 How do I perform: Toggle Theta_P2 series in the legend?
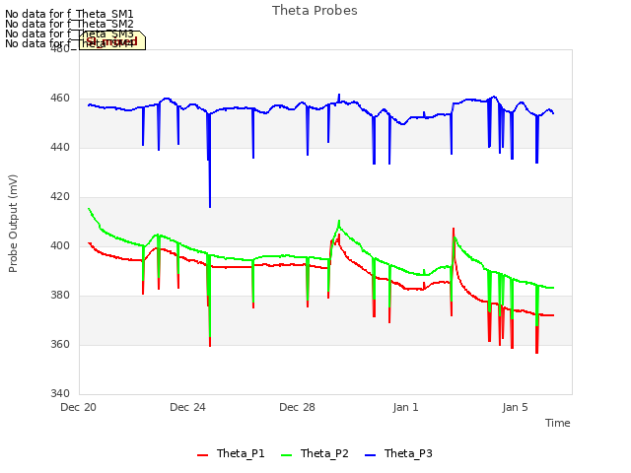point(315,453)
